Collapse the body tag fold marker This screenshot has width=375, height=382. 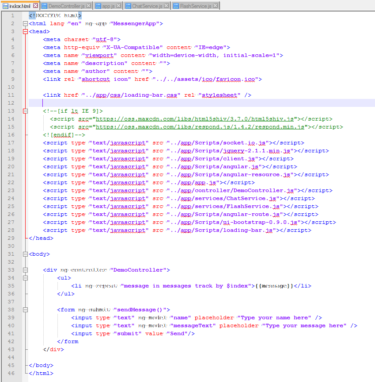tap(25, 254)
